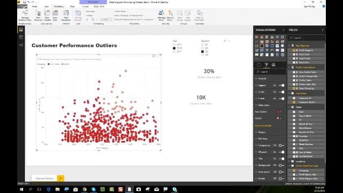The width and height of the screenshot is (343, 193).
Task: Switch to Relationships view in left sidebar
Action: tap(21, 45)
